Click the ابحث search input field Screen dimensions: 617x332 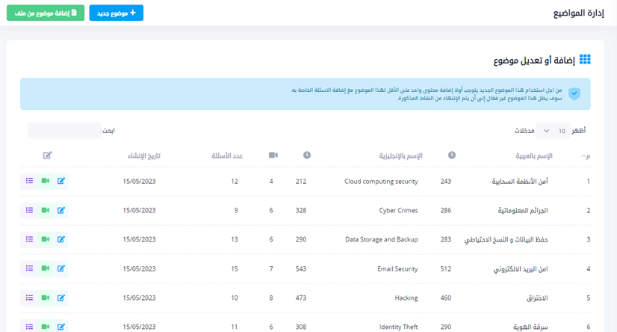[x=64, y=131]
